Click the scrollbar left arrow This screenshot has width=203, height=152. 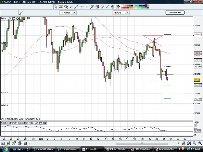(x=30, y=143)
